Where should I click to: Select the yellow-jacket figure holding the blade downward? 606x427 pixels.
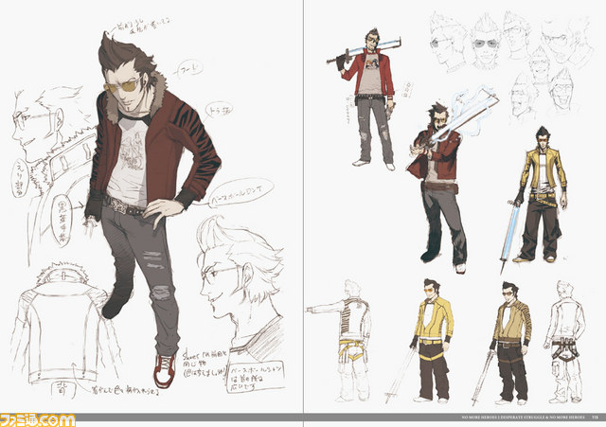click(539, 195)
